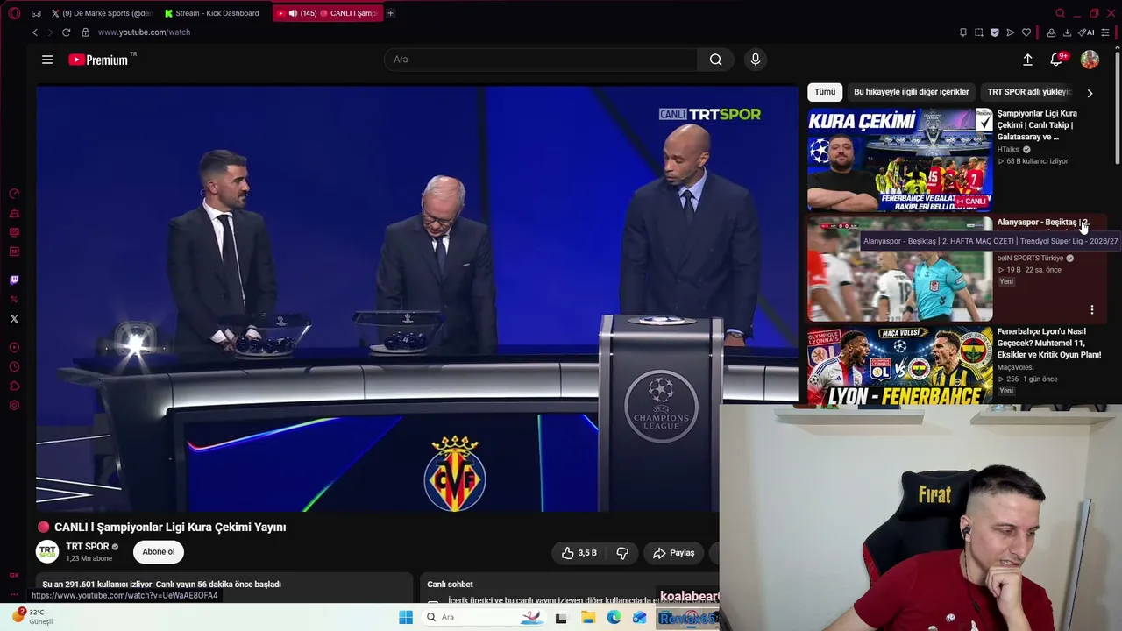Click the 'Canlı sohbet' chat header
The width and height of the screenshot is (1122, 631).
pyautogui.click(x=450, y=585)
